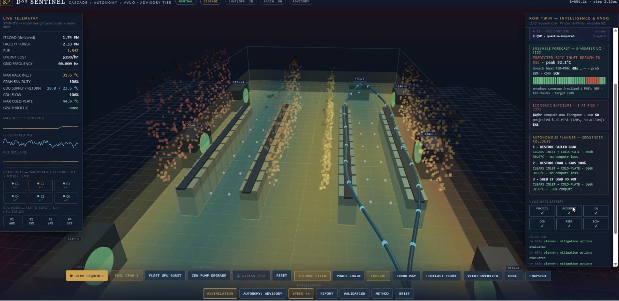Click the ensemble forecast breach band bar
Viewport: 619px width, 301px height.
tap(569, 81)
